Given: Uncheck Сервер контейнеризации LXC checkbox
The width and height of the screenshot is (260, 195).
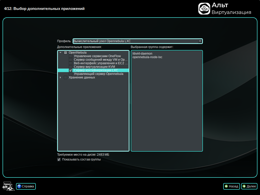Looking at the screenshot, I should (71, 70).
